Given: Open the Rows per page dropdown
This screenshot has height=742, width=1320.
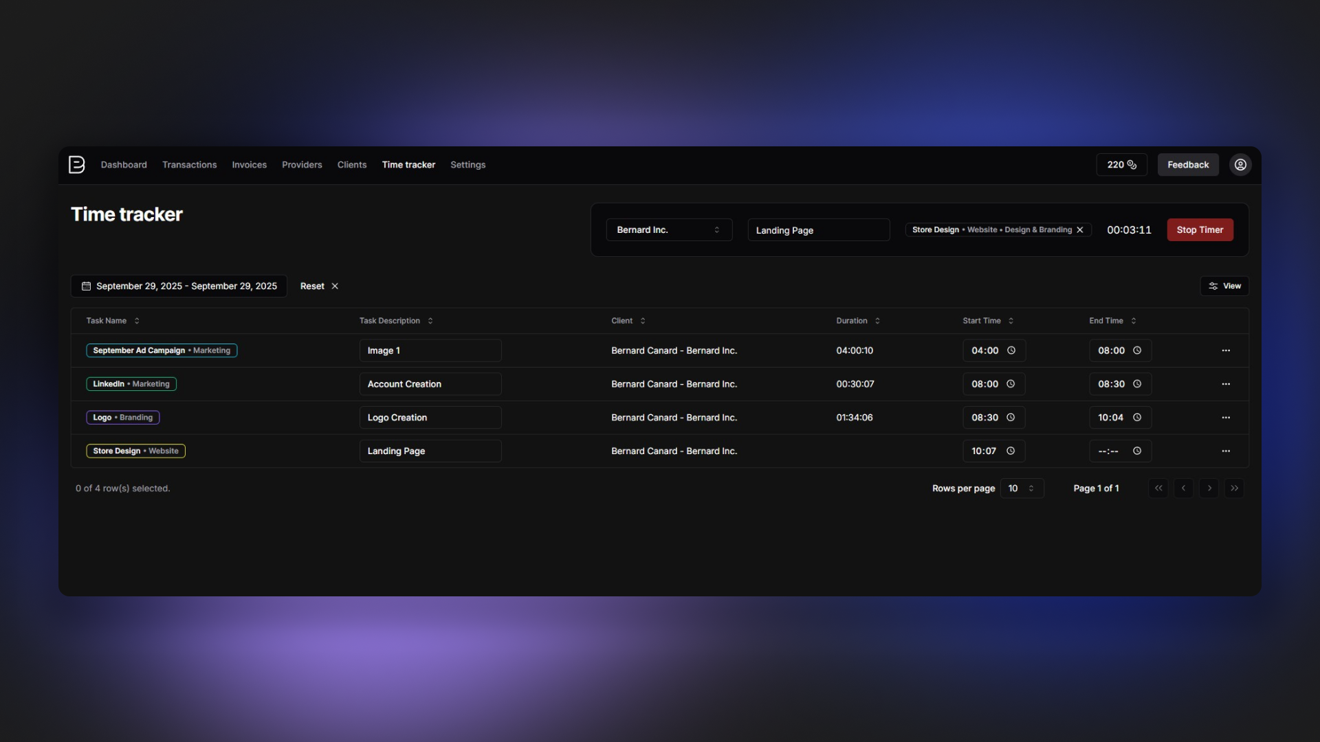Looking at the screenshot, I should pyautogui.click(x=1022, y=488).
